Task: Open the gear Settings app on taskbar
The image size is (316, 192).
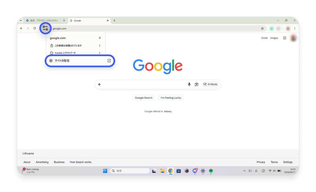Action: (203, 171)
